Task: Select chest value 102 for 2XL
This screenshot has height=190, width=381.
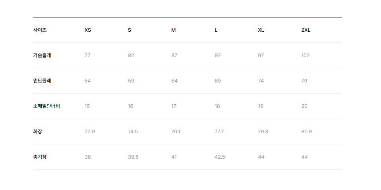Action: coord(306,56)
